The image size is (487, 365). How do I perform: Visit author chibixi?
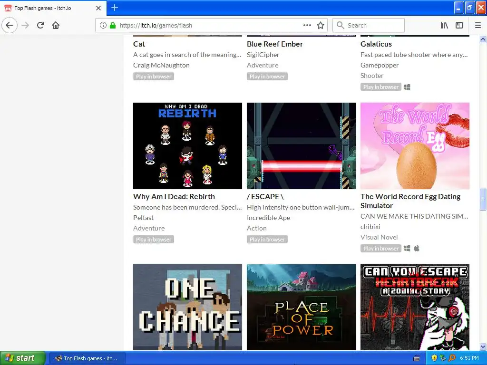[x=370, y=227]
